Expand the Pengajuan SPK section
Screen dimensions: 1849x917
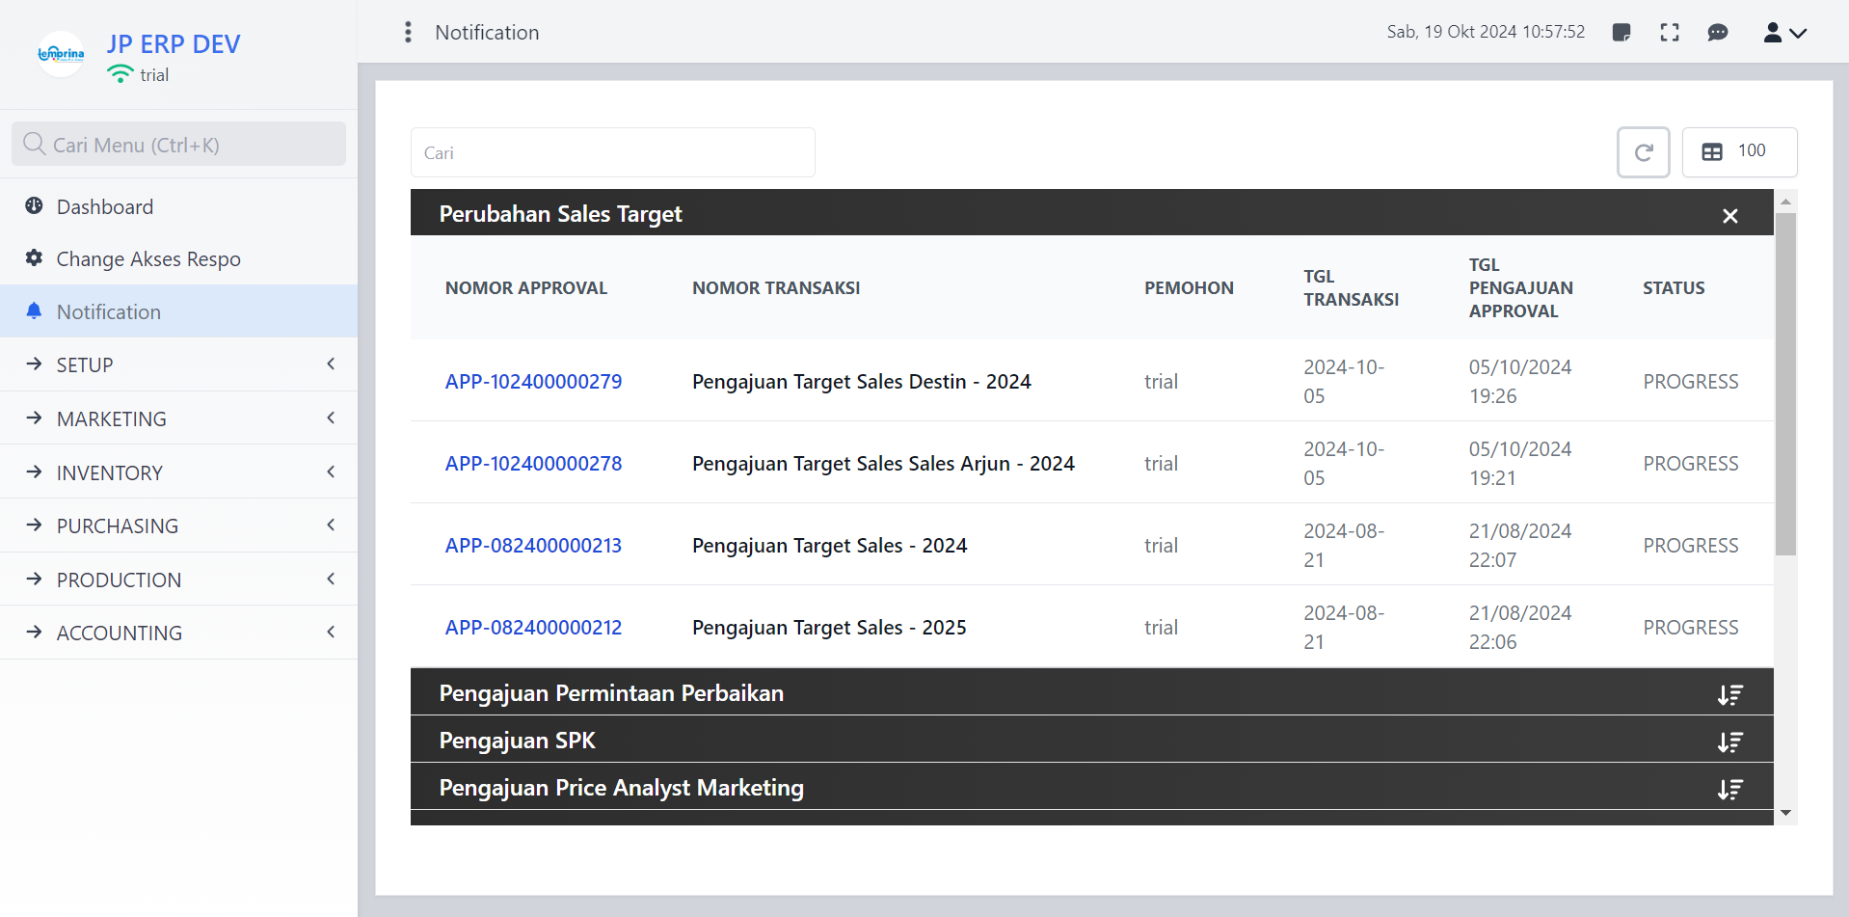point(1729,742)
